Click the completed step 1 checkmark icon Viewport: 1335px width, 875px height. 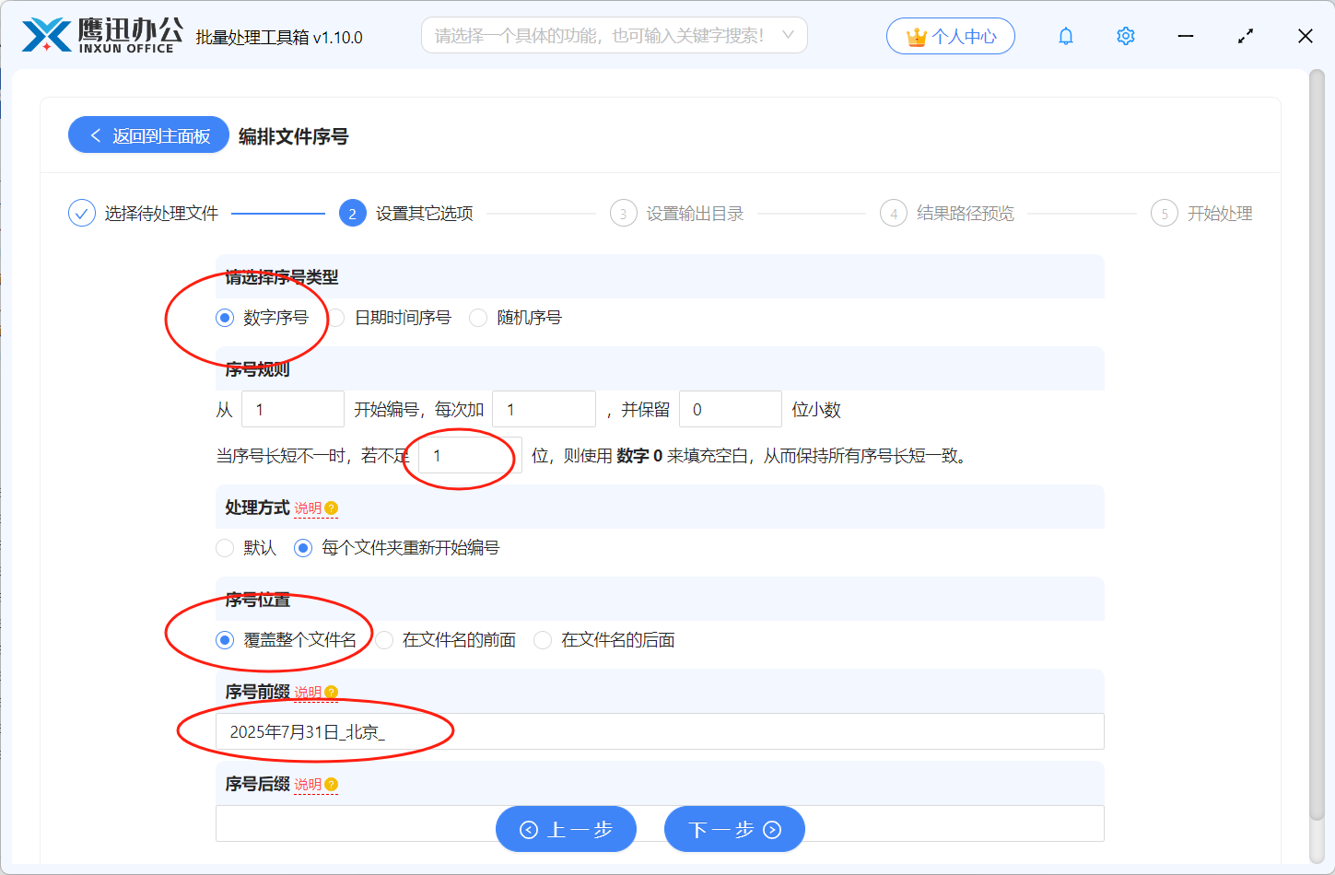[x=82, y=214]
